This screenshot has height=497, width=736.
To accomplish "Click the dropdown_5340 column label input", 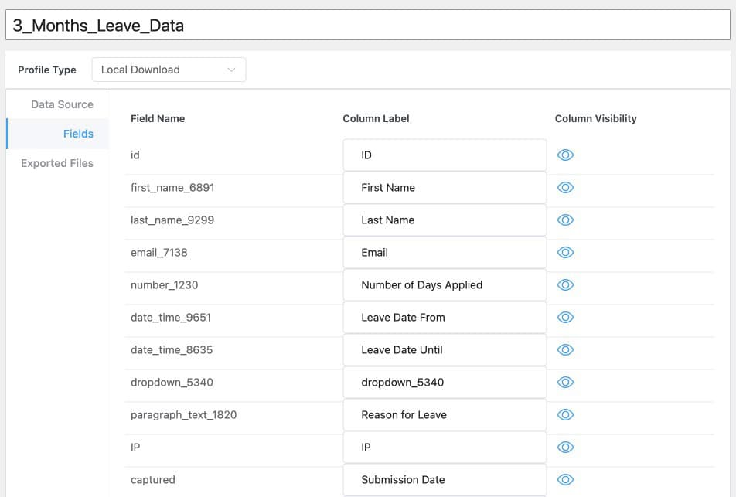I will click(445, 382).
